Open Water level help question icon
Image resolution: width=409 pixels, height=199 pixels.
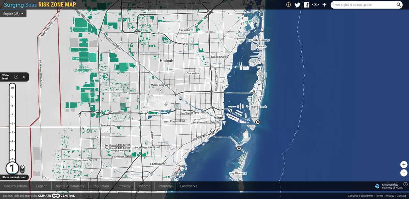click(x=16, y=77)
